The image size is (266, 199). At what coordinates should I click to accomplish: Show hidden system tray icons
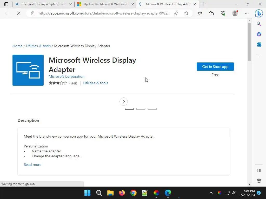click(x=211, y=193)
